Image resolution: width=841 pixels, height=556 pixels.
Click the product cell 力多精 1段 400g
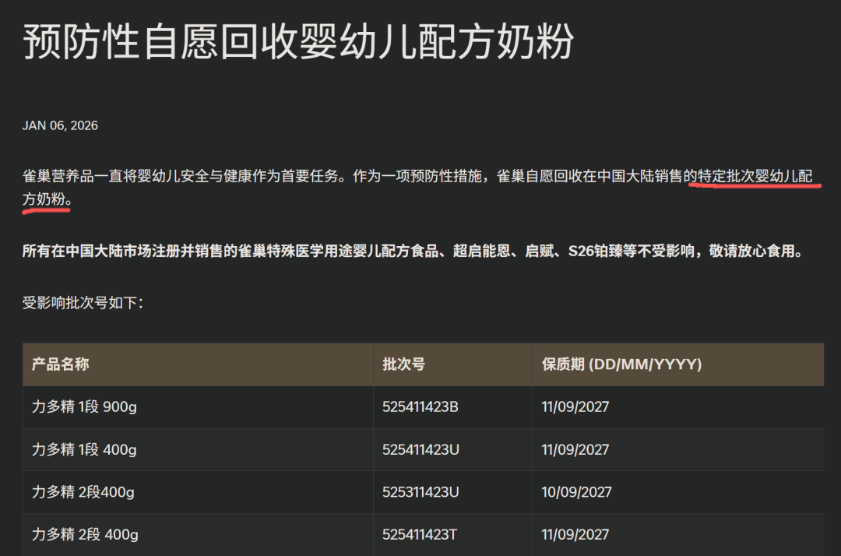pos(84,450)
